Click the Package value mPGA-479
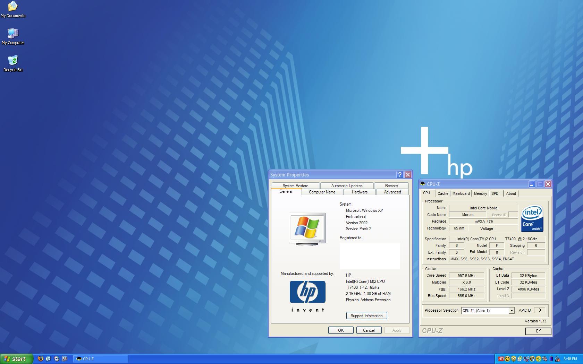 [483, 222]
